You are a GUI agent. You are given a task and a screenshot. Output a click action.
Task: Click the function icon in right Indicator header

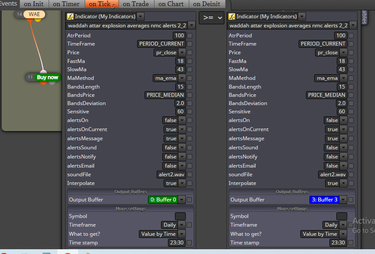coord(232,16)
